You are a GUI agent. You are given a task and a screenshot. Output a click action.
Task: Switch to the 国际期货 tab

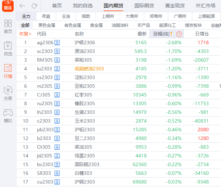(144, 6)
